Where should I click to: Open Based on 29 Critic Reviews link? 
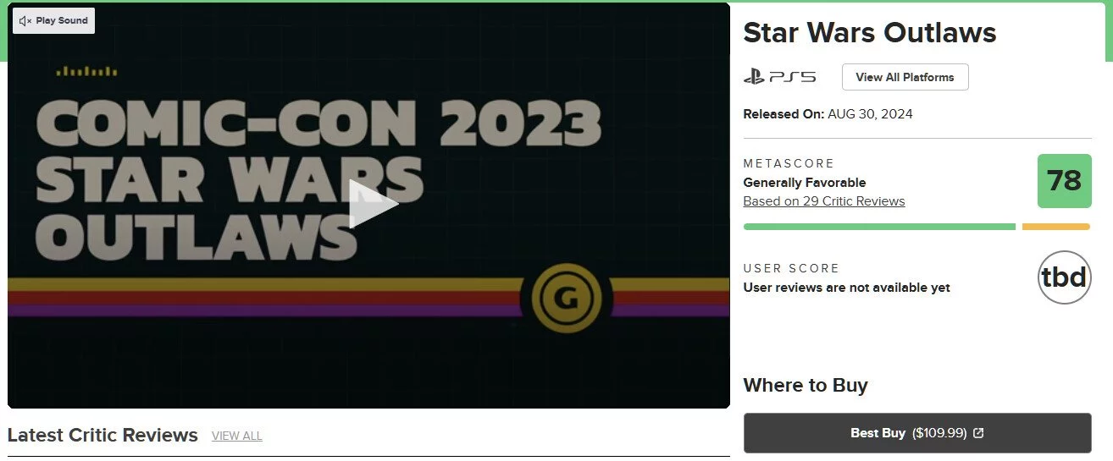(x=823, y=201)
